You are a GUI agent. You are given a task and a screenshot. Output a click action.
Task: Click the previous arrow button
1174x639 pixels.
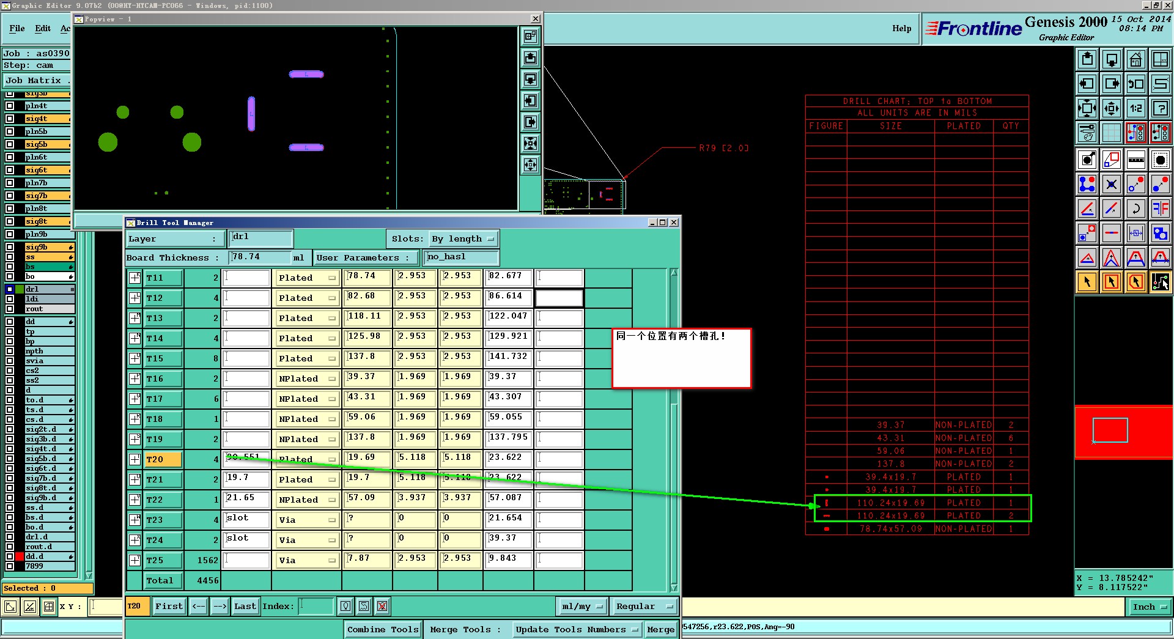[199, 607]
